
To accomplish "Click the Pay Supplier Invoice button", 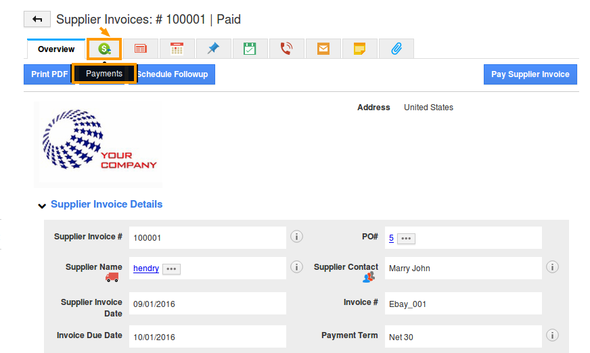I will pyautogui.click(x=530, y=74).
